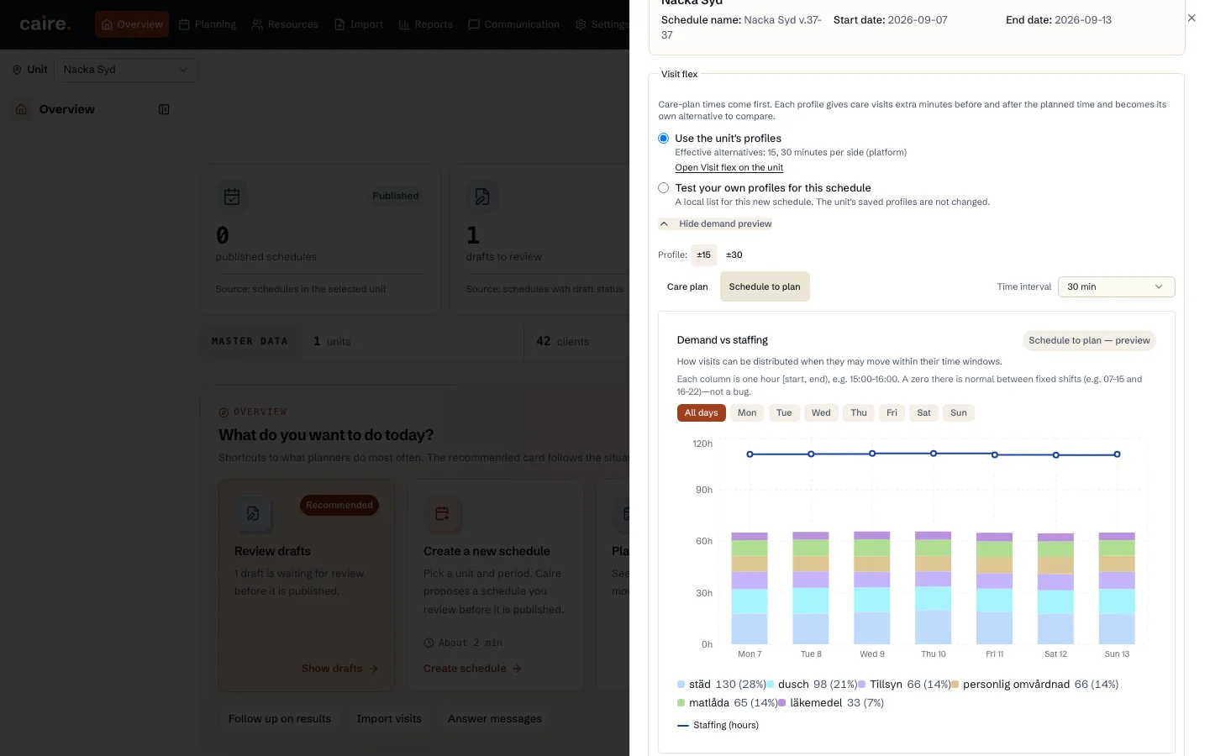Click the published schedules calendar icon

pos(232,197)
